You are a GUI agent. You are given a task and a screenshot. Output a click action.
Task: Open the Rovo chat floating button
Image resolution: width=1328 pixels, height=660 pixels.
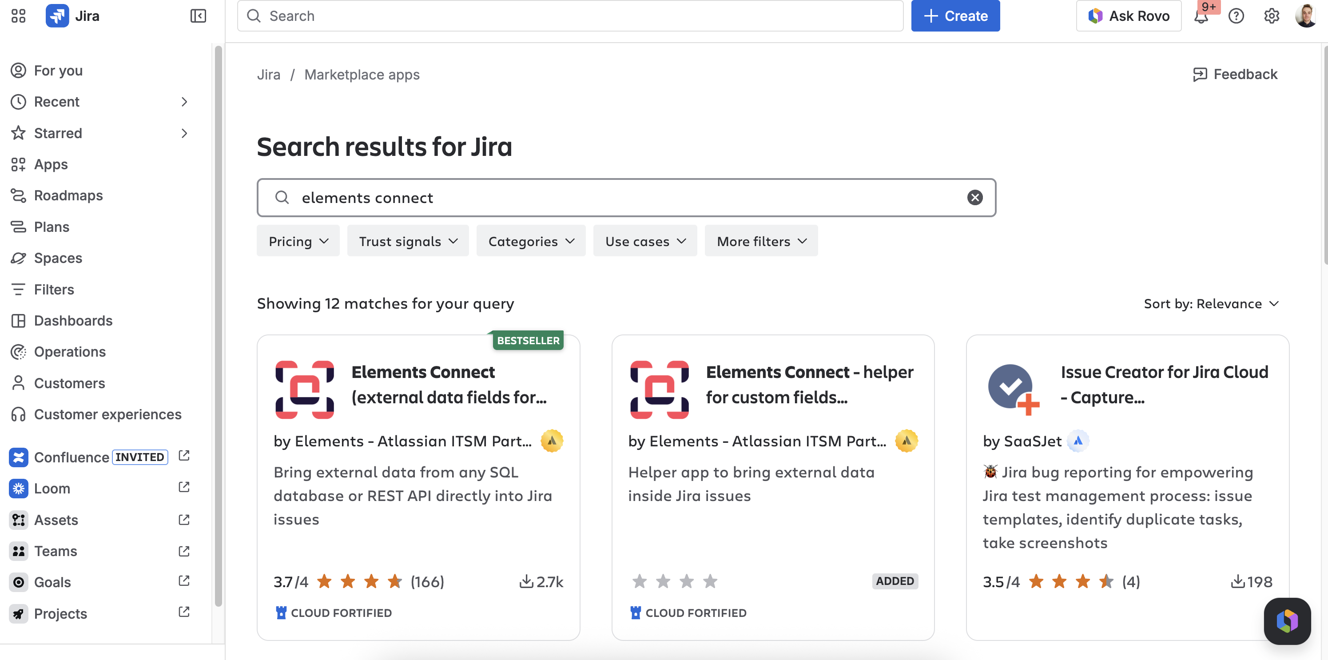coord(1287,621)
